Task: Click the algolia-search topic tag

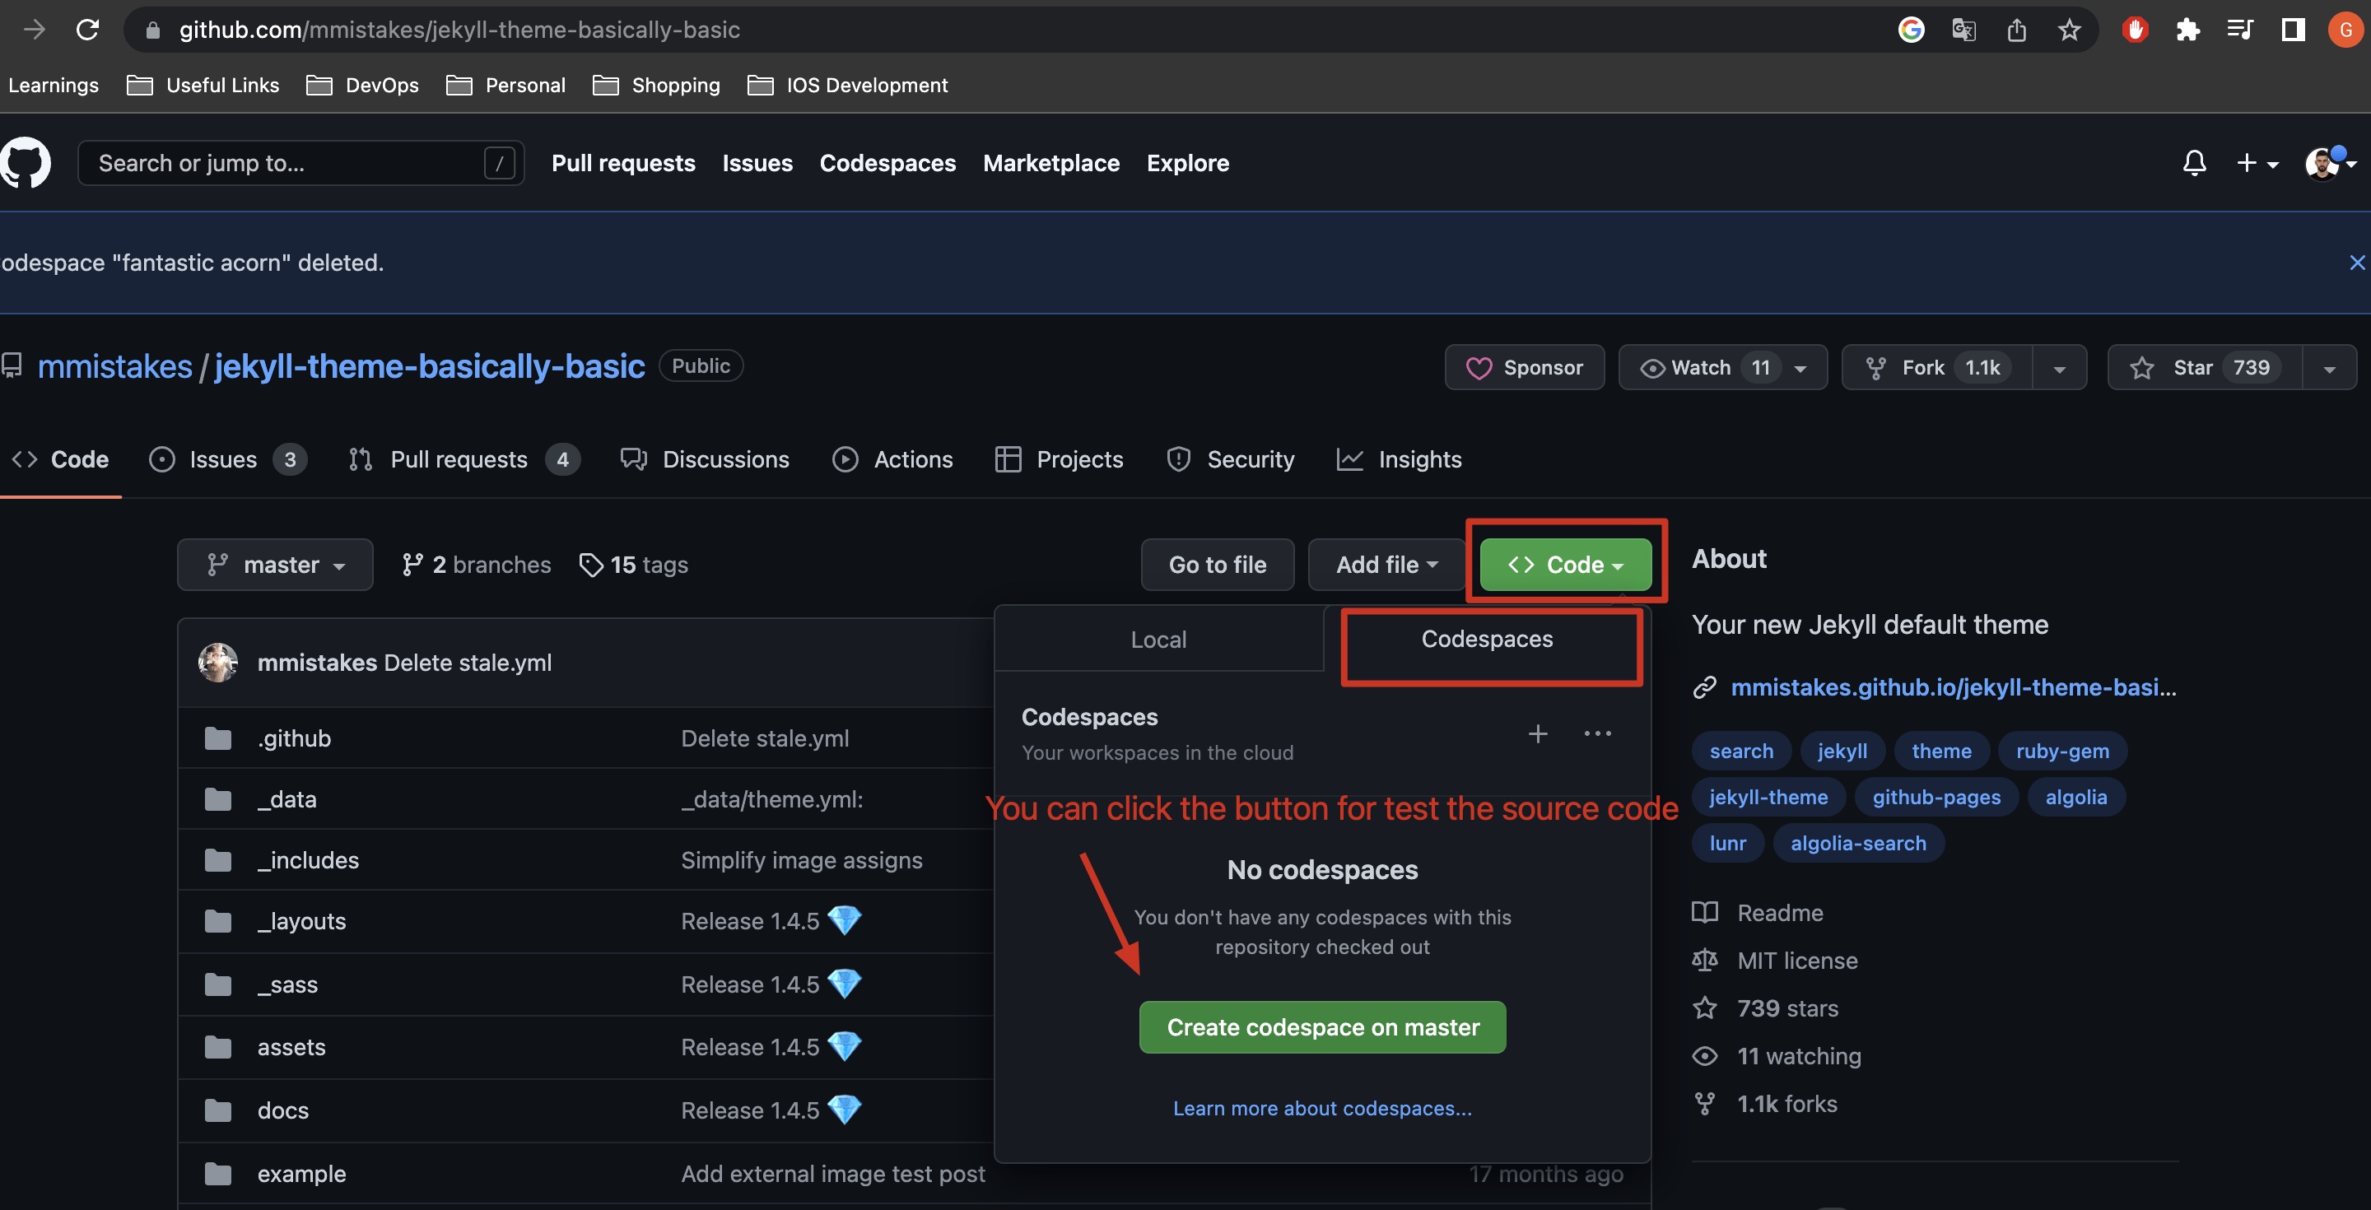Action: point(1857,843)
